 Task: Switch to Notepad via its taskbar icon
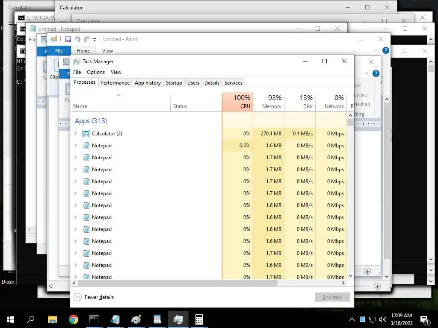coord(115,319)
